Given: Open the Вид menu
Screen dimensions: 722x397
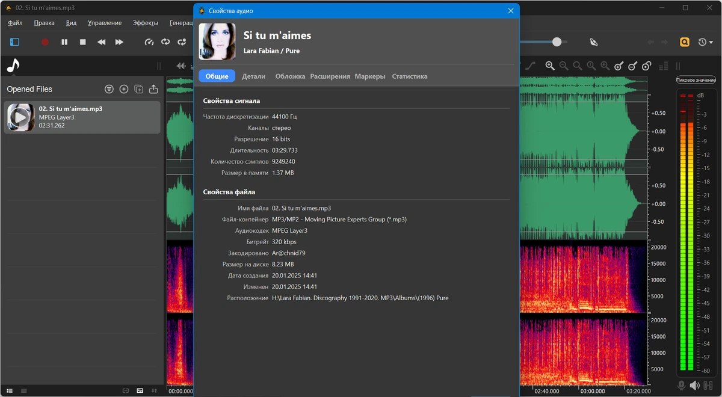Looking at the screenshot, I should 71,23.
